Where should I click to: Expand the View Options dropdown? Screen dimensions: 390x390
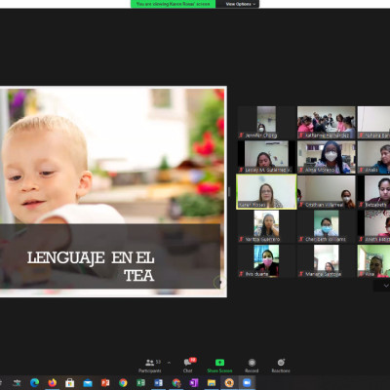[x=240, y=4]
